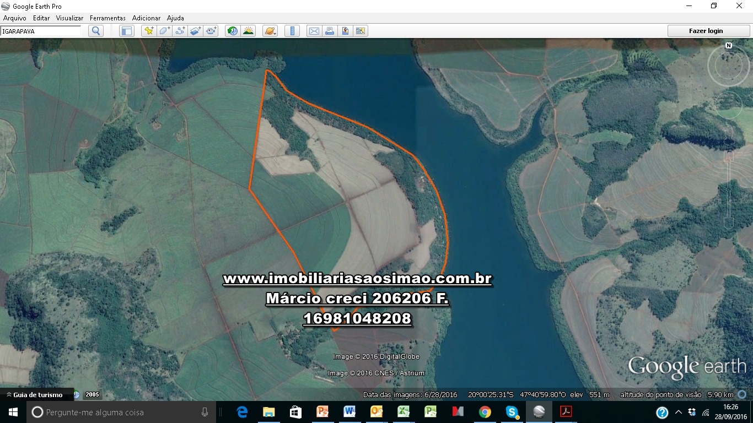Click the Add Image Overlay icon
The image size is (753, 423).
(x=196, y=31)
